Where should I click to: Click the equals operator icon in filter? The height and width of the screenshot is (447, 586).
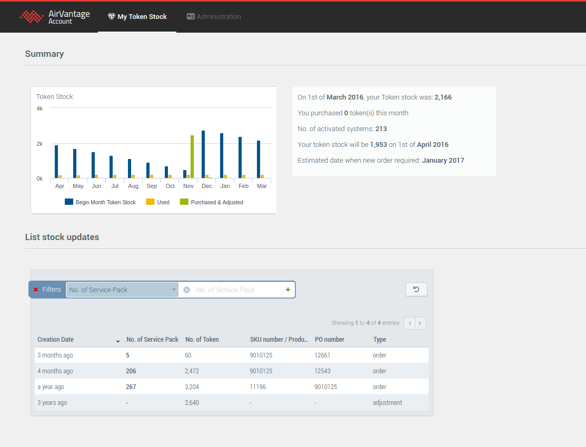click(x=186, y=290)
